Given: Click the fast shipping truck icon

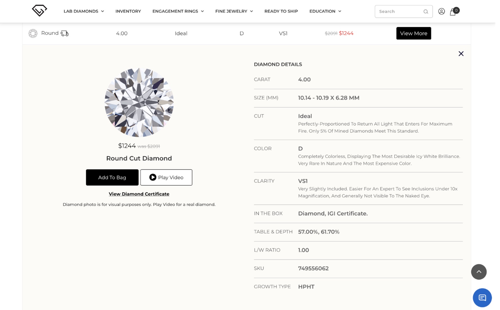Looking at the screenshot, I should (x=64, y=34).
